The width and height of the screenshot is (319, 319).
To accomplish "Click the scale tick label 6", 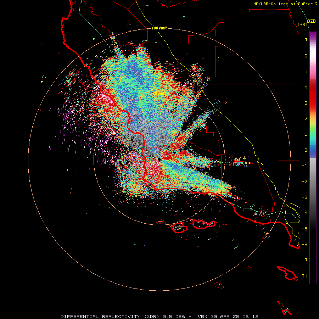I will pyautogui.click(x=306, y=56).
